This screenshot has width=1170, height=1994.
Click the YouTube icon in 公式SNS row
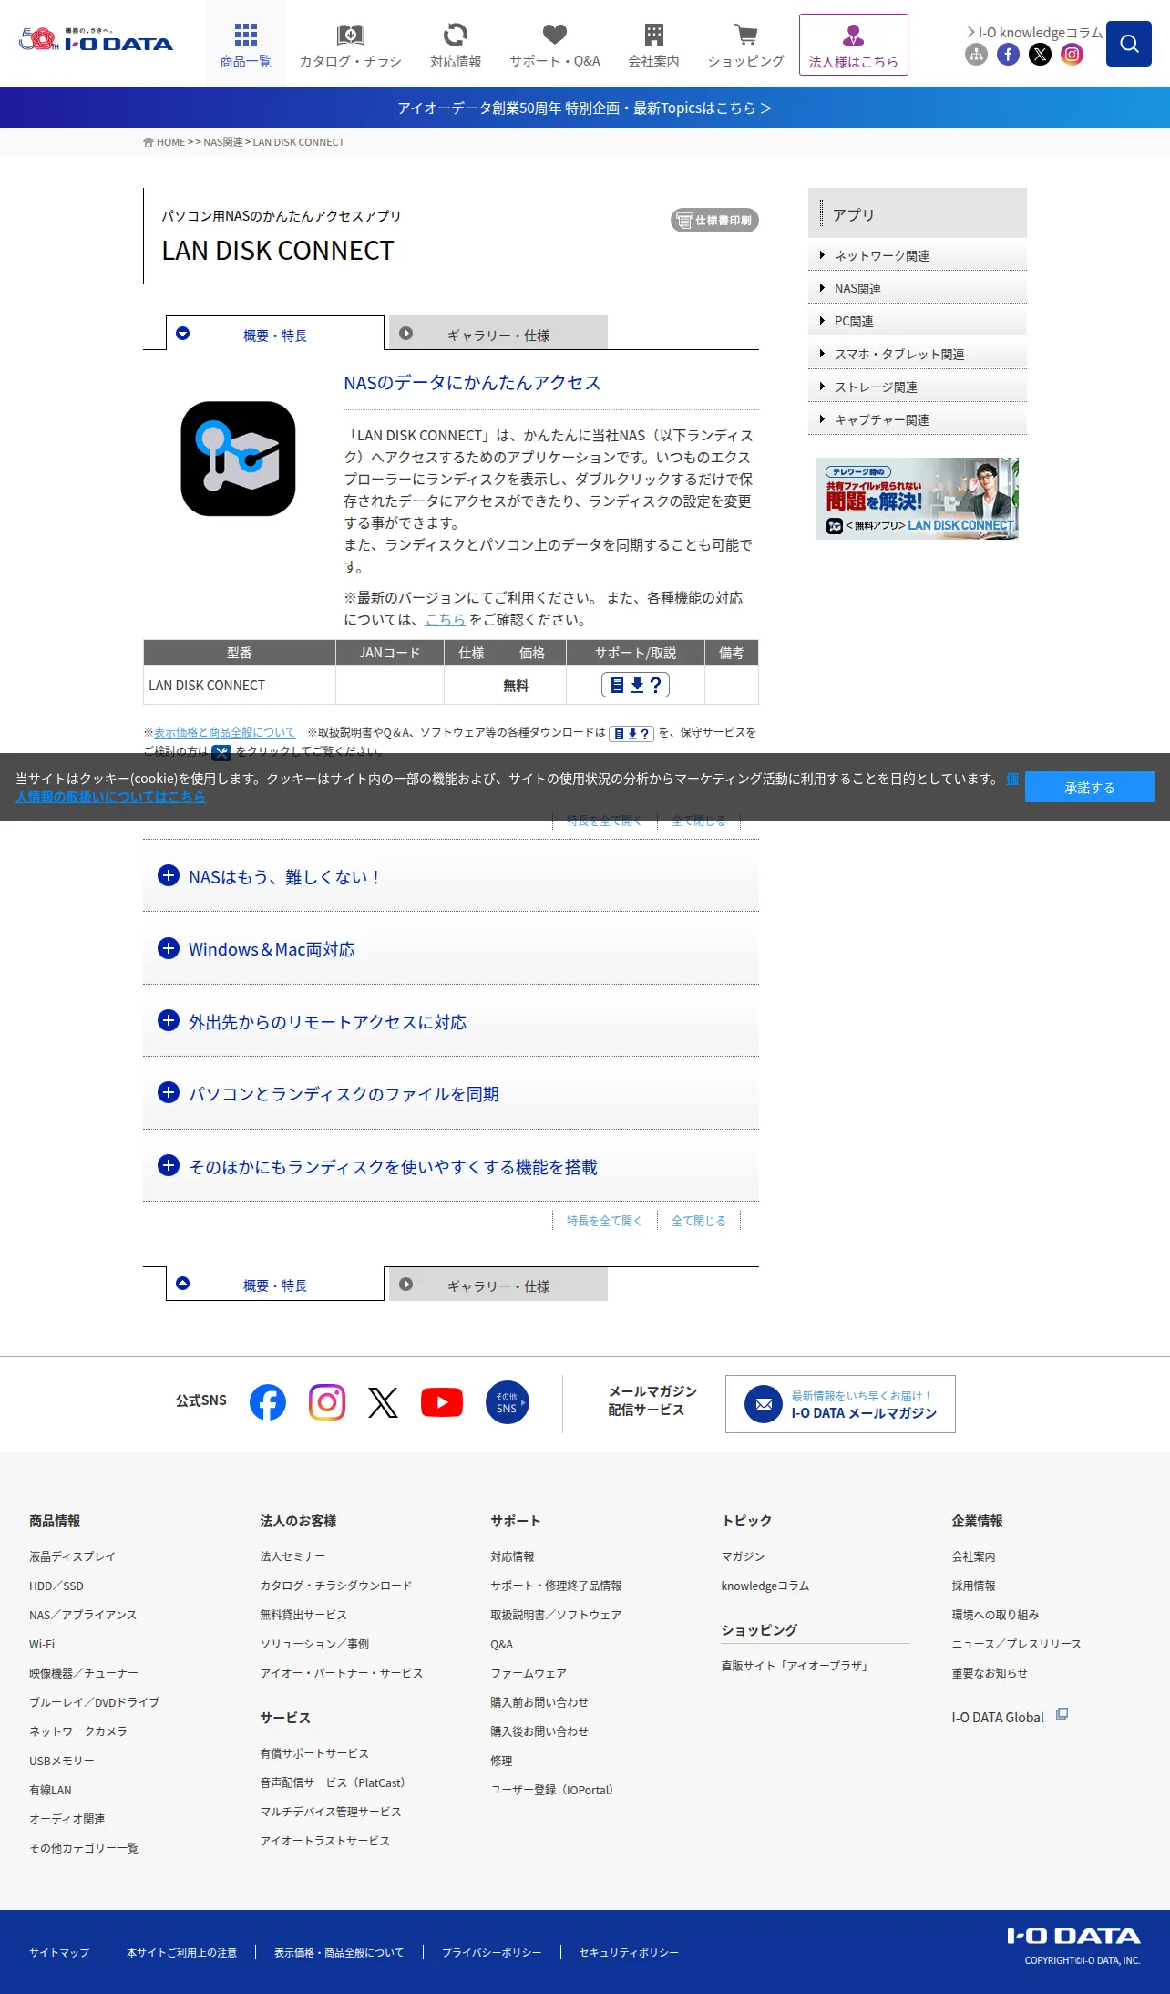(442, 1402)
